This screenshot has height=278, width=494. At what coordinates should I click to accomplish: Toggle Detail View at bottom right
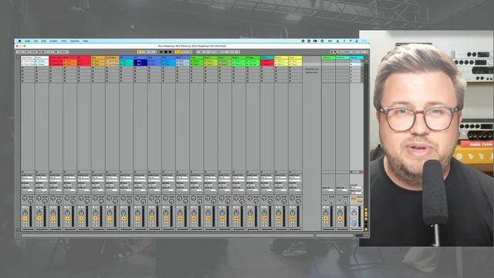[x=367, y=236]
